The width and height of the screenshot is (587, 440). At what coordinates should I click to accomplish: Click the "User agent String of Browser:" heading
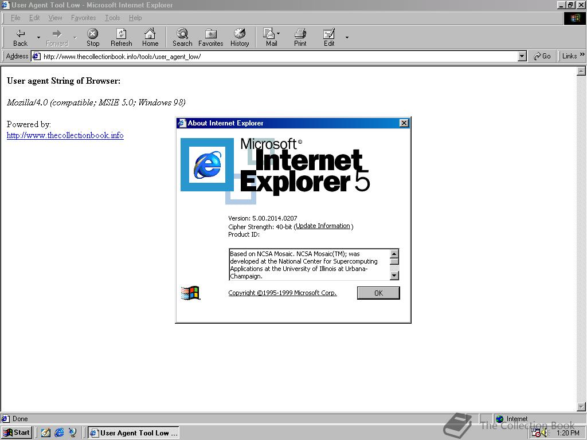click(x=64, y=81)
